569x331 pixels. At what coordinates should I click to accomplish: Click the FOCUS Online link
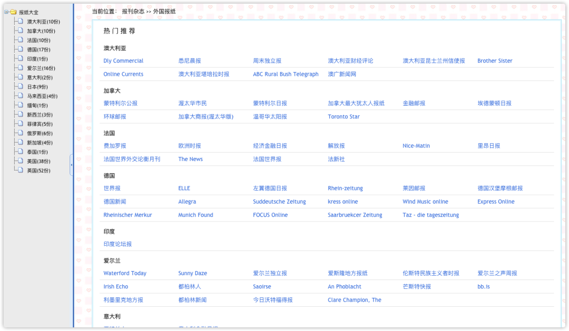[270, 215]
